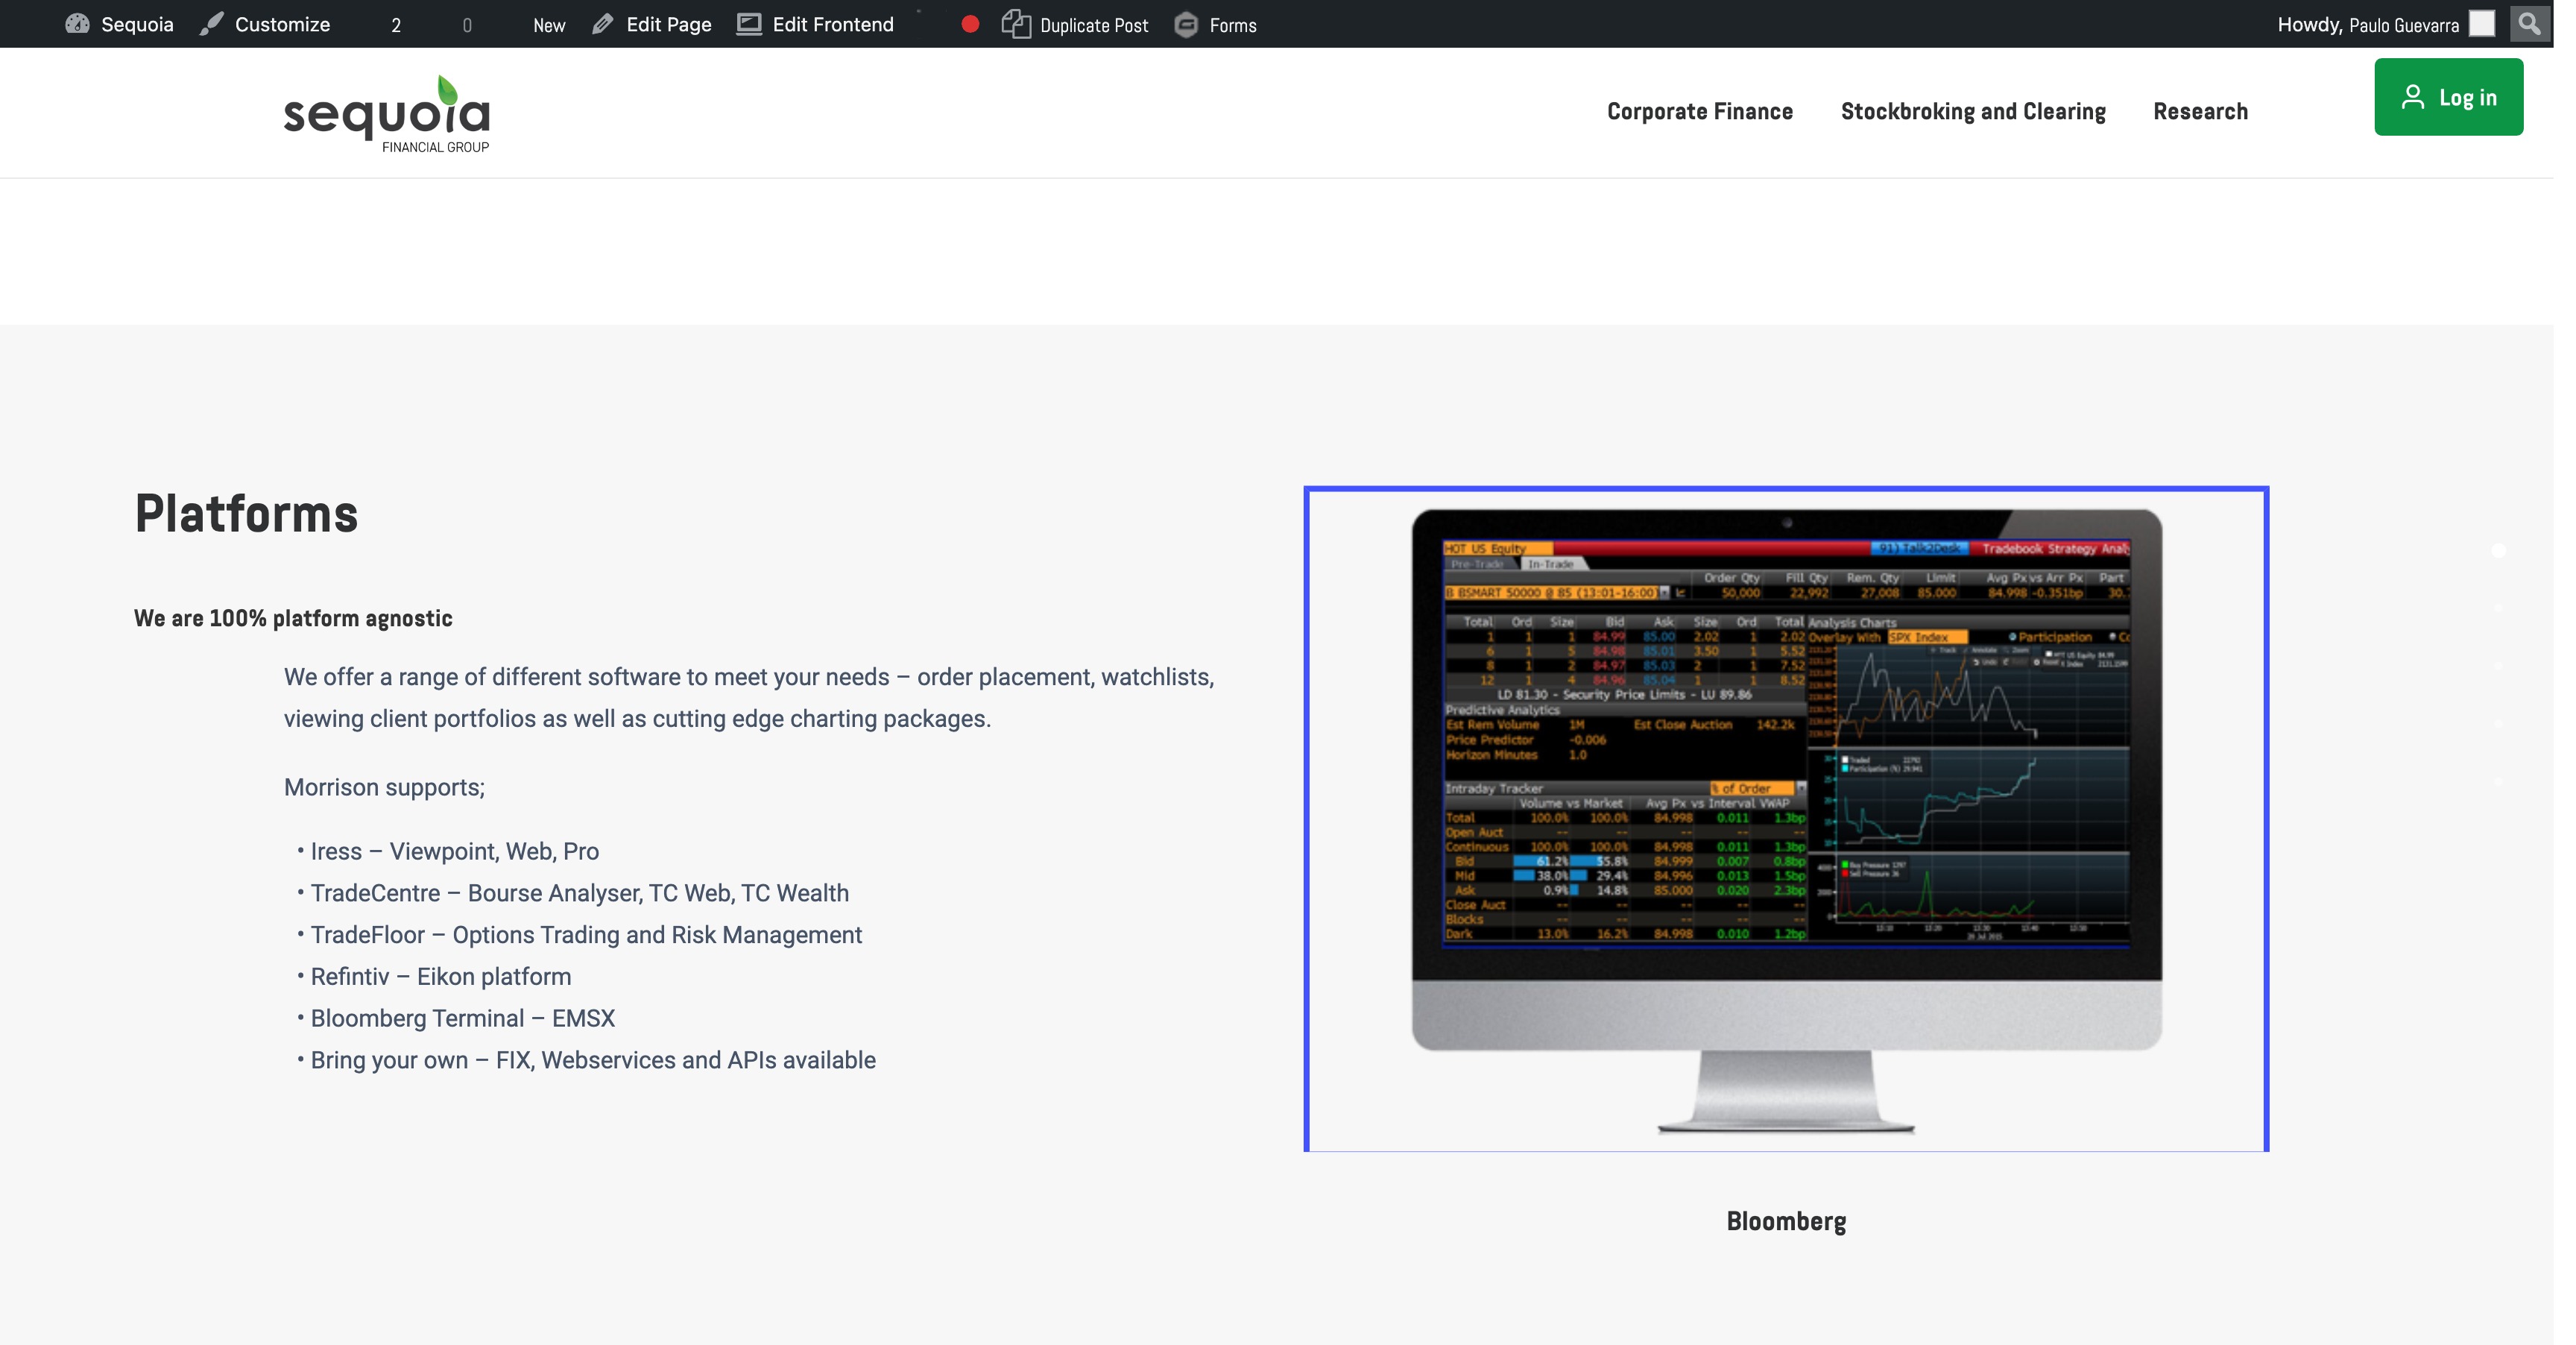Click the Duplicate Post icon

1016,24
